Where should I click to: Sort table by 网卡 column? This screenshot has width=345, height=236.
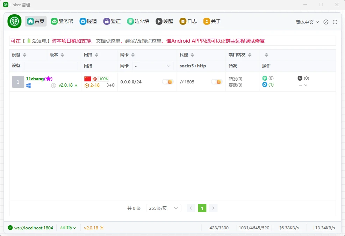pyautogui.click(x=133, y=55)
